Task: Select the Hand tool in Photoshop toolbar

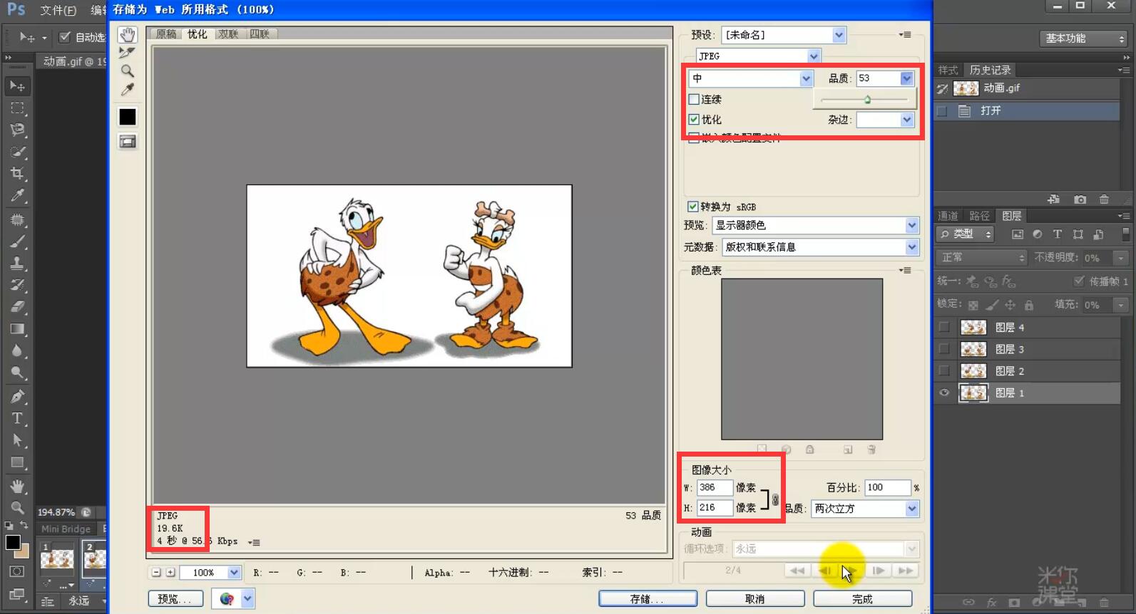Action: pos(17,486)
